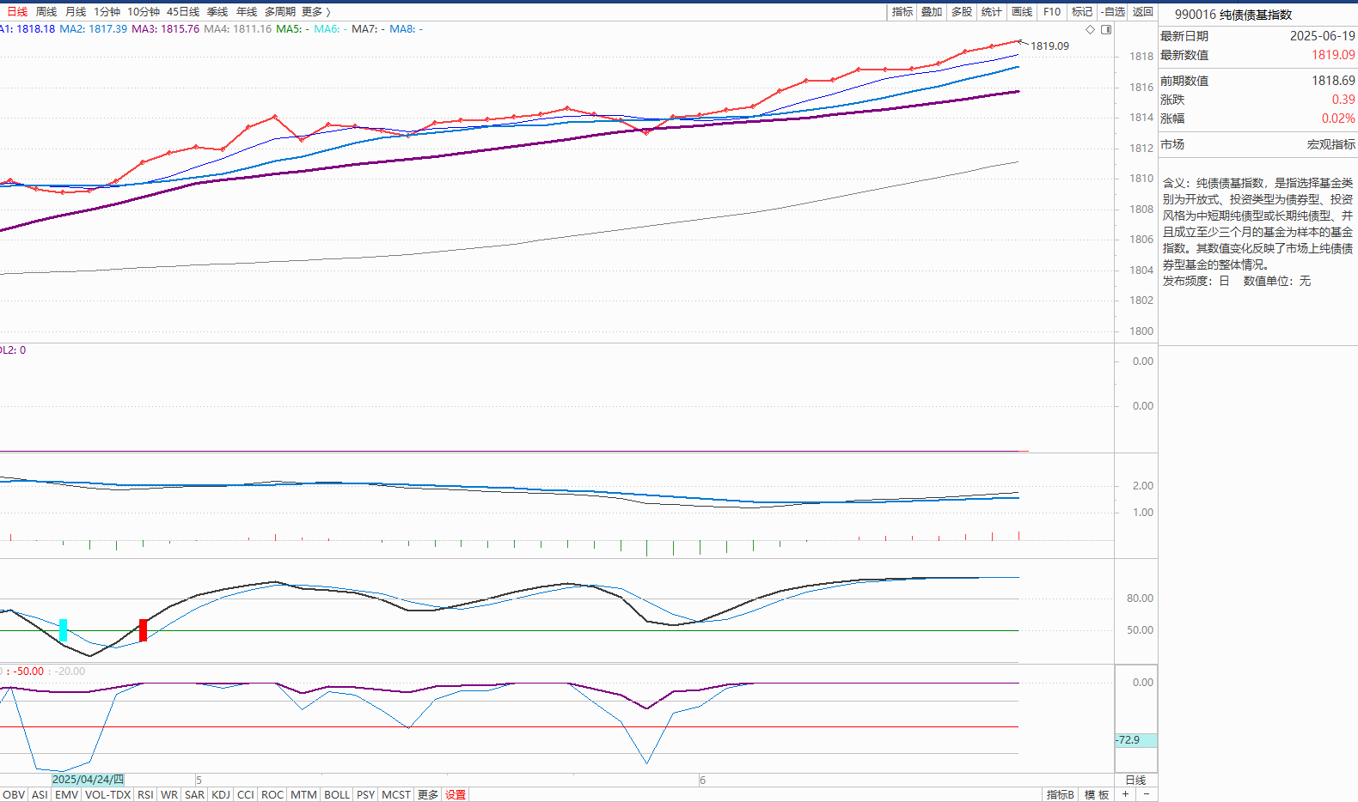Click the diamond marker icon above the chart
The image size is (1358, 802).
(1090, 29)
